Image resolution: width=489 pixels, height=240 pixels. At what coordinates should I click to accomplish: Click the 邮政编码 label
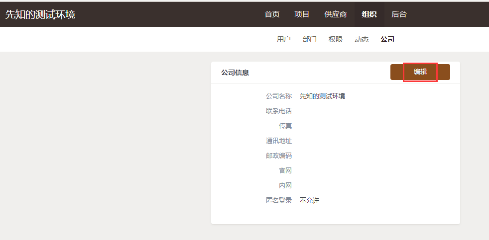click(x=279, y=156)
